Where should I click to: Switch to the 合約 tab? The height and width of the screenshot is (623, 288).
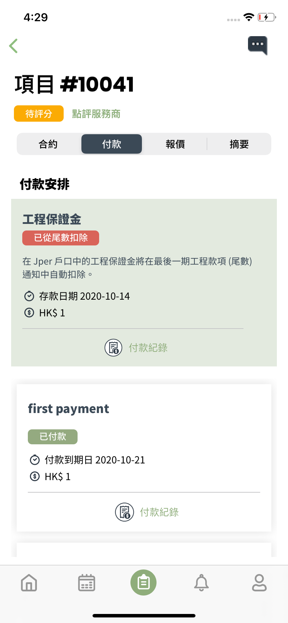coord(48,144)
